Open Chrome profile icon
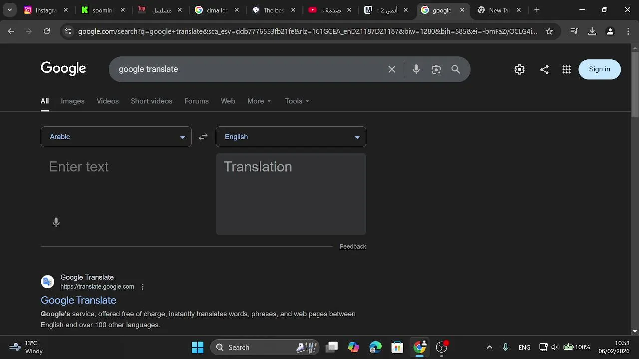This screenshot has width=639, height=359. coord(610,31)
